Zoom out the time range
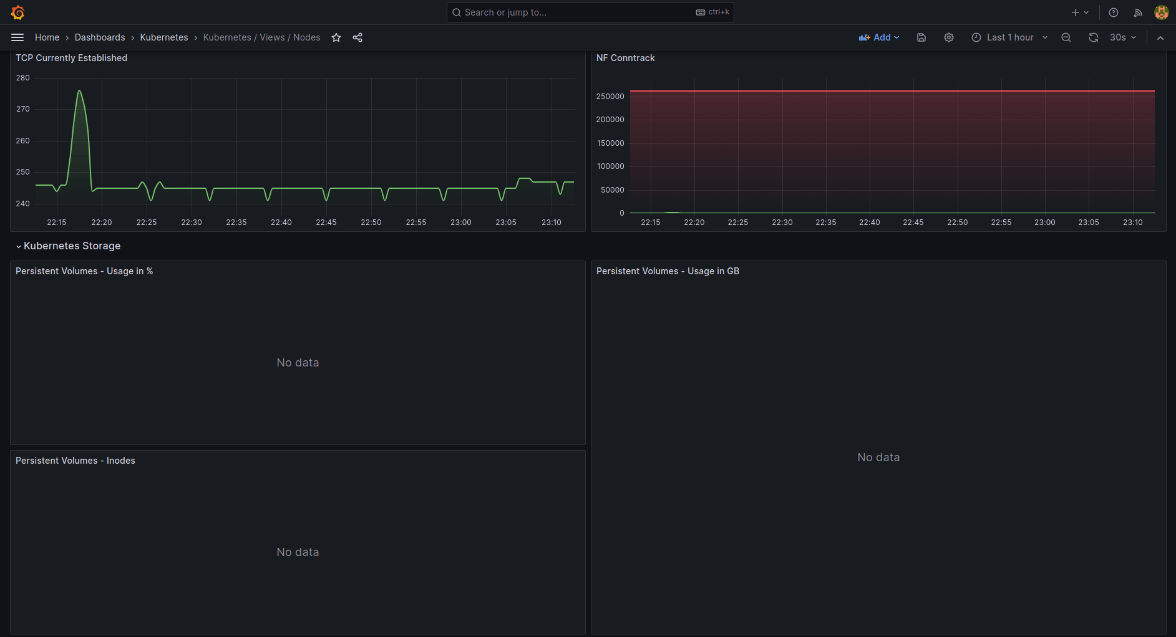This screenshot has width=1176, height=637. [x=1066, y=37]
